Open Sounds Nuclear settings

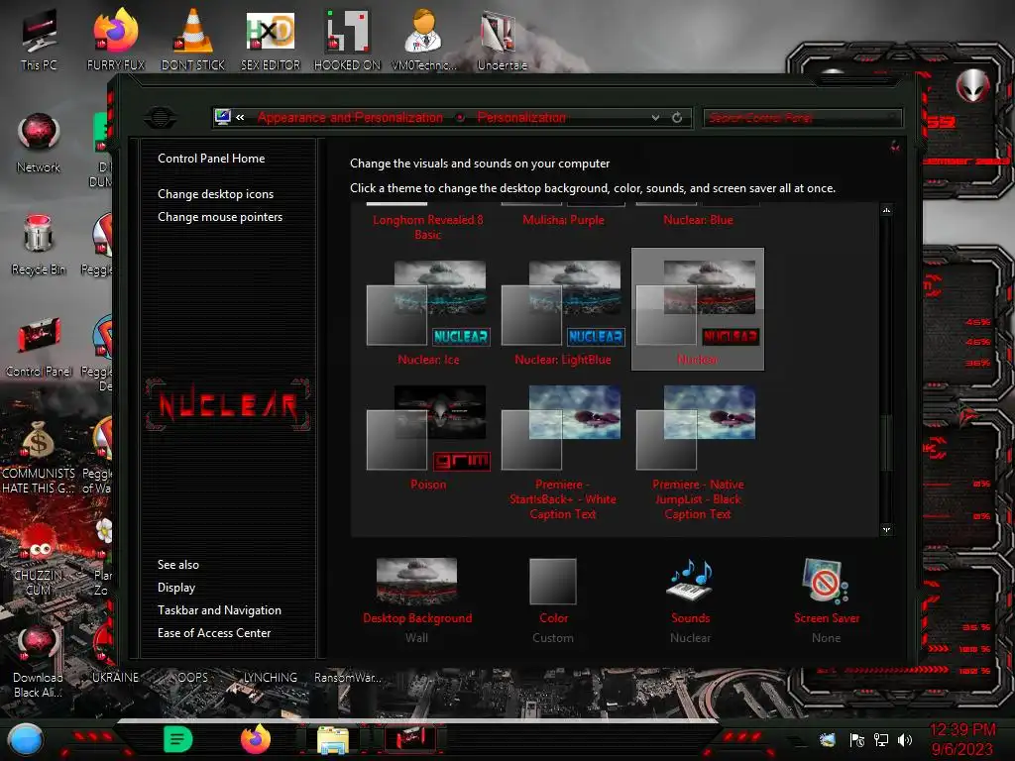pyautogui.click(x=690, y=600)
